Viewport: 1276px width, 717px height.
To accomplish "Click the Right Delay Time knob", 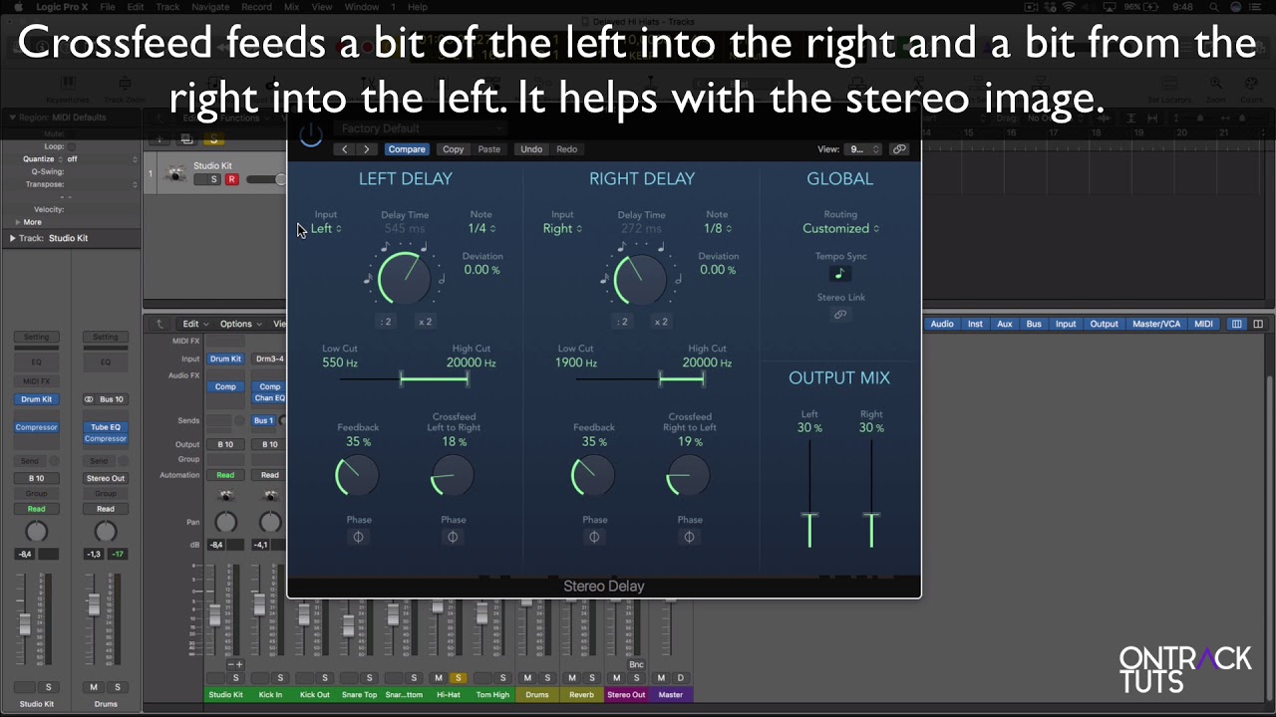I will point(641,279).
